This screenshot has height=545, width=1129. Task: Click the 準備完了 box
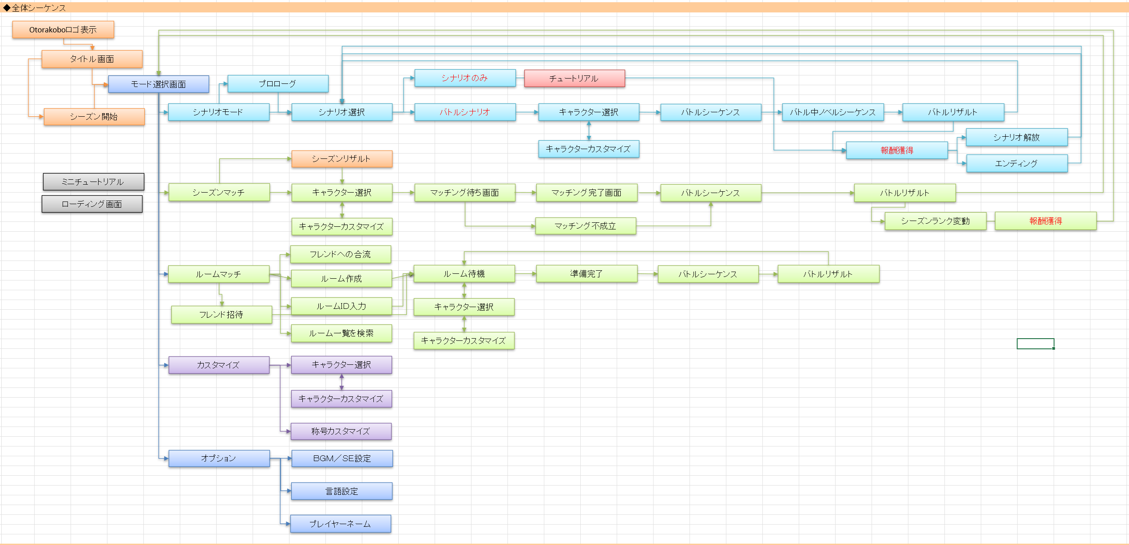[x=586, y=274]
